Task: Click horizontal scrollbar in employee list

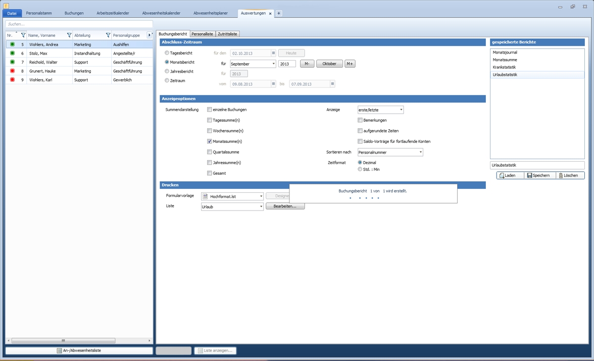Action: (63, 340)
